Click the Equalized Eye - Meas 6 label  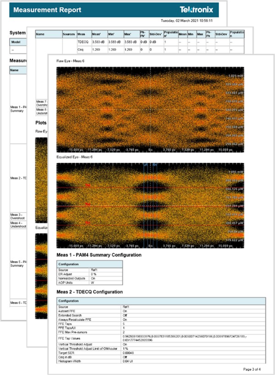tap(74, 157)
